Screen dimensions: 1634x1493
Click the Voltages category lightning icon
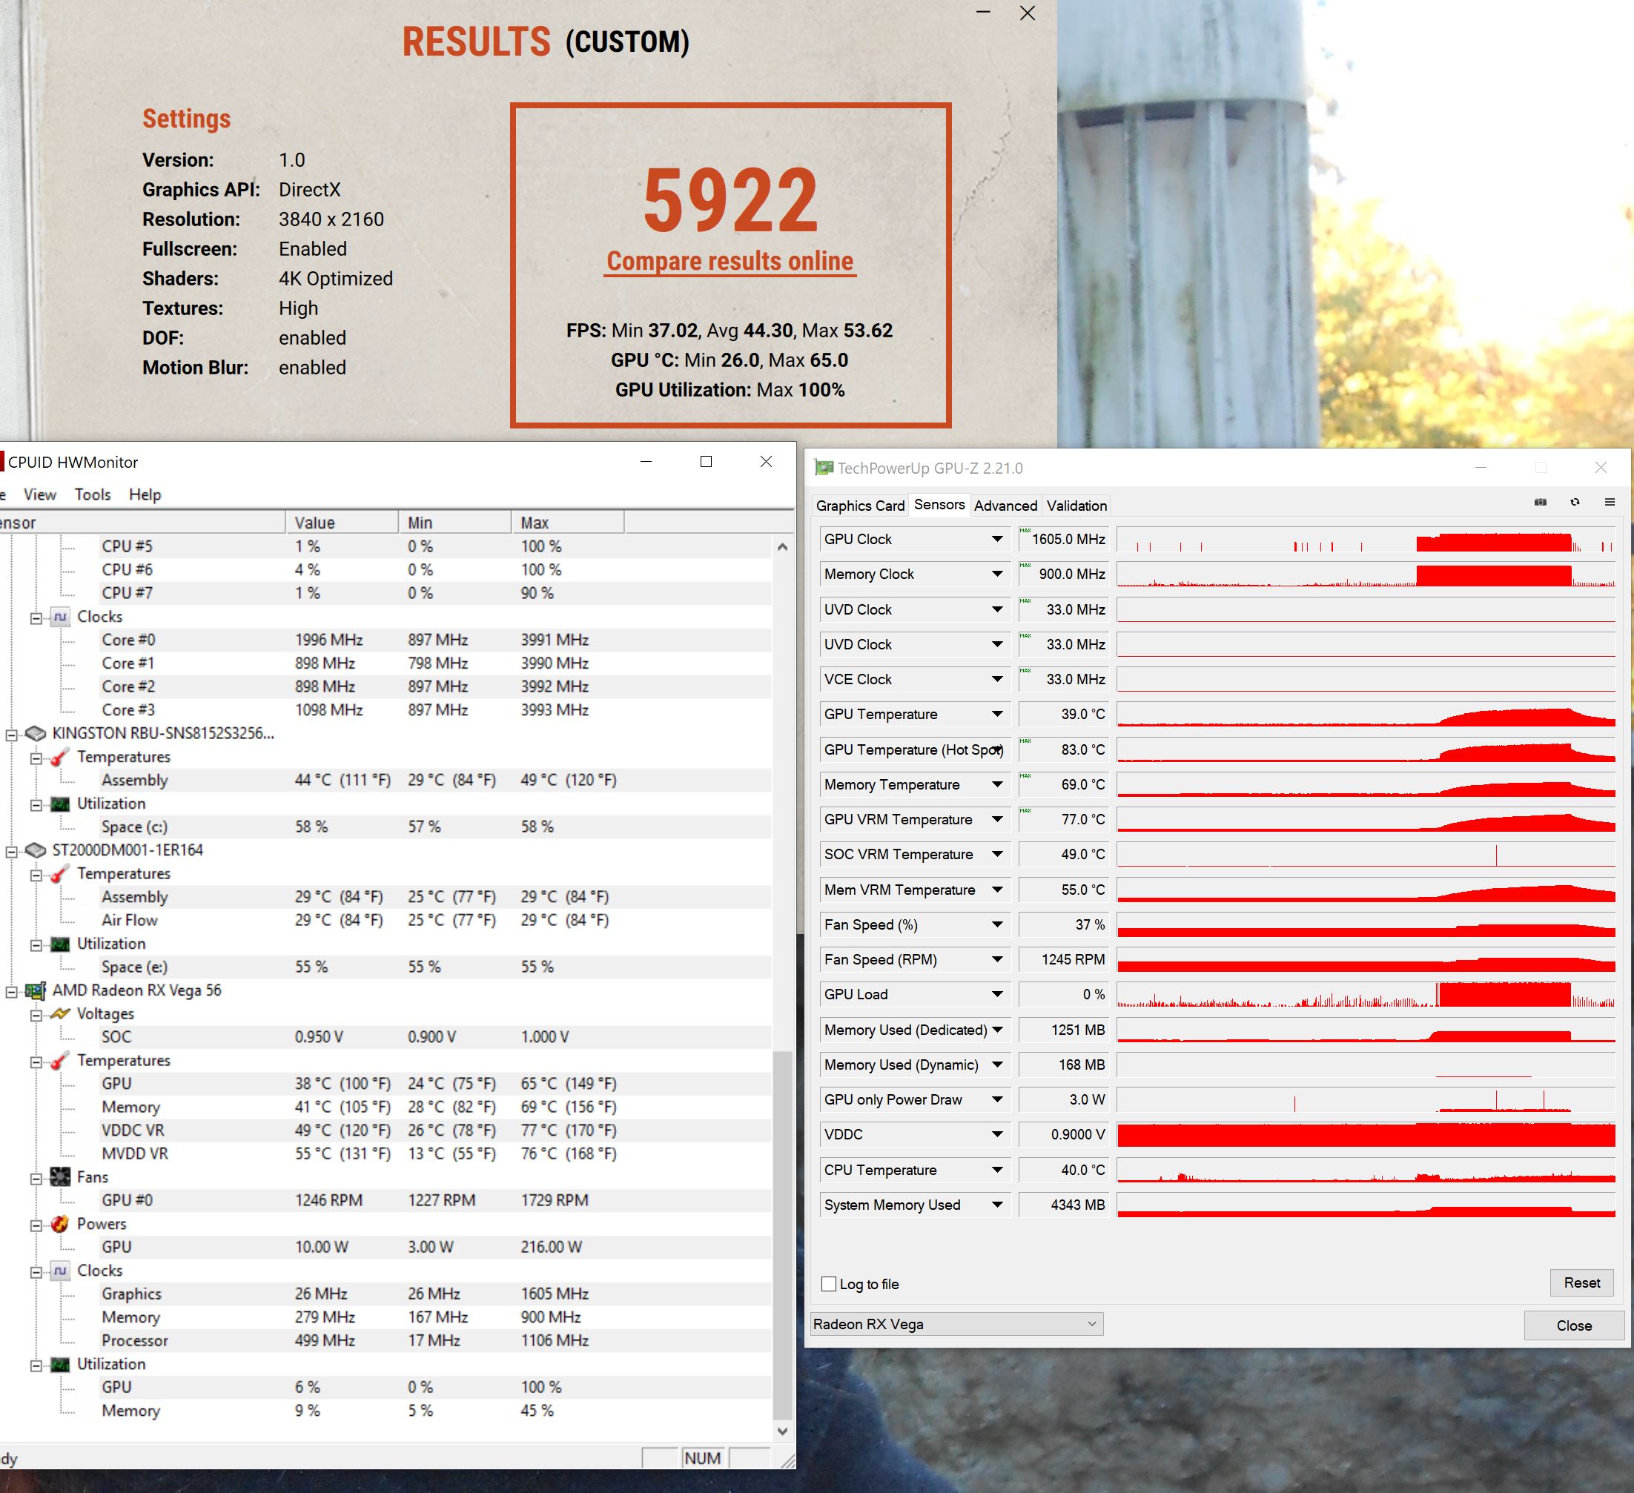(60, 1014)
